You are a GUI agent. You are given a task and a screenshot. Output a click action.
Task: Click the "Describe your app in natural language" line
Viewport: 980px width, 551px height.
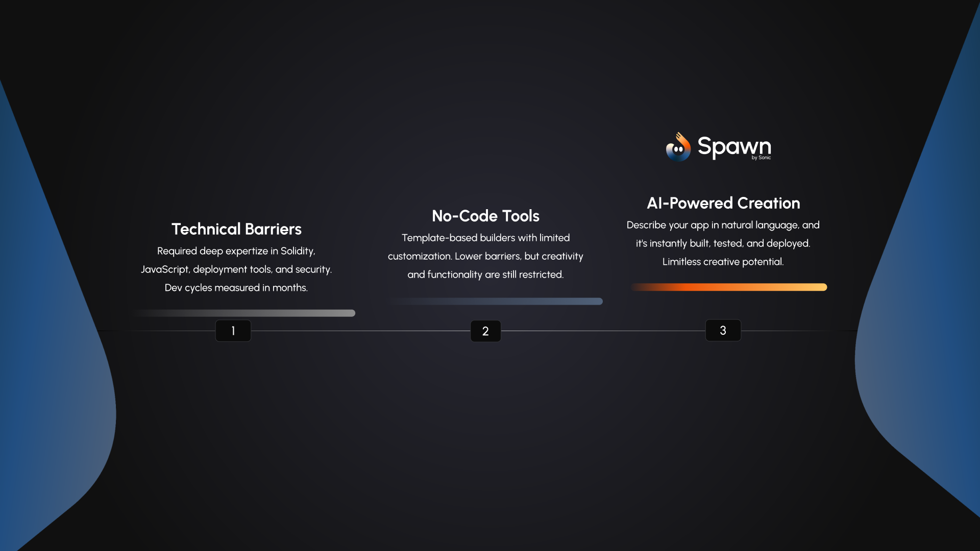point(723,225)
